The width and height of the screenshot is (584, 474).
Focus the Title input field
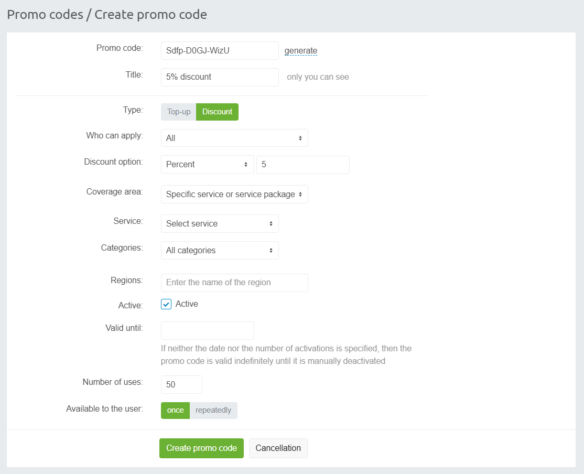pyautogui.click(x=220, y=77)
